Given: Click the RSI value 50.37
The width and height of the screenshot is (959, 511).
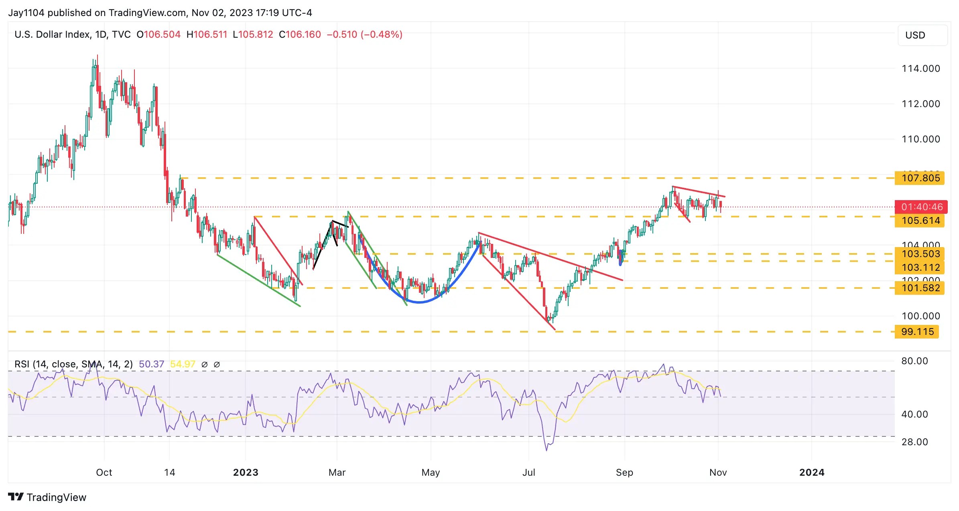Looking at the screenshot, I should [151, 364].
